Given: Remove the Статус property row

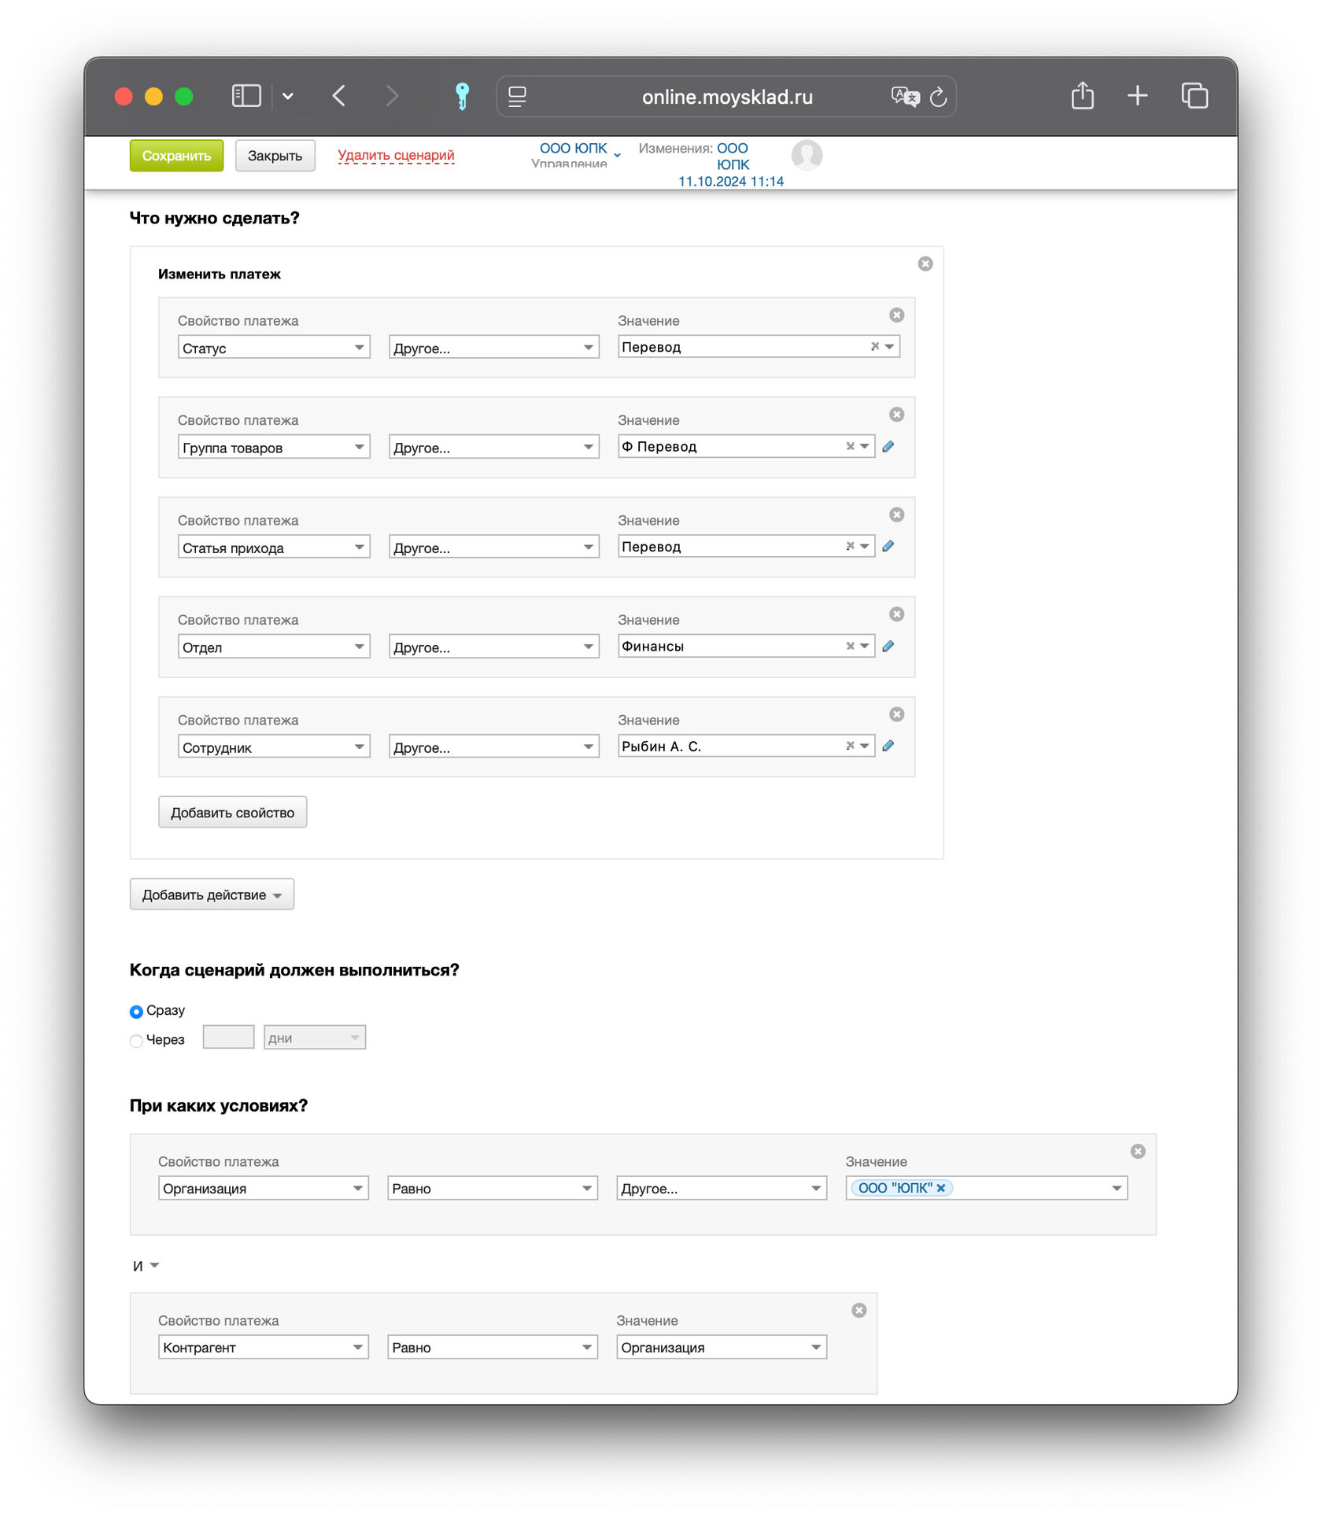Looking at the screenshot, I should (x=896, y=315).
